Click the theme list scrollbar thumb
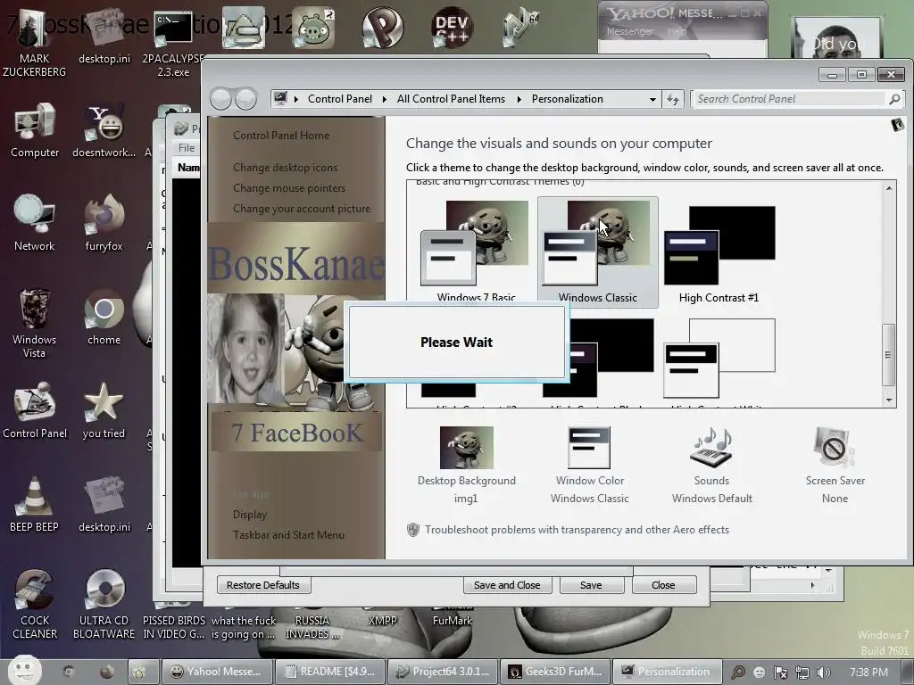The image size is (914, 685). [x=888, y=354]
